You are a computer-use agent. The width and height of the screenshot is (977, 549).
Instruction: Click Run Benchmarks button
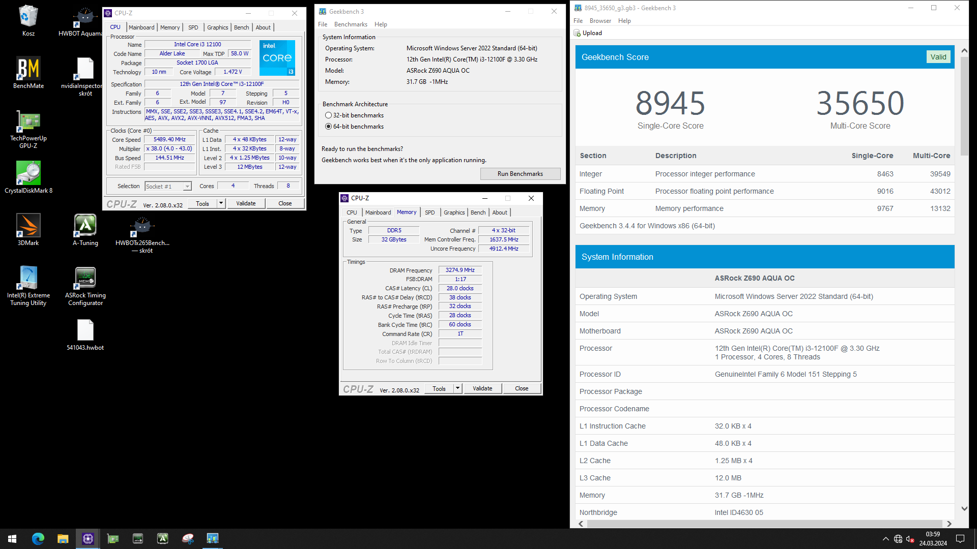point(520,174)
